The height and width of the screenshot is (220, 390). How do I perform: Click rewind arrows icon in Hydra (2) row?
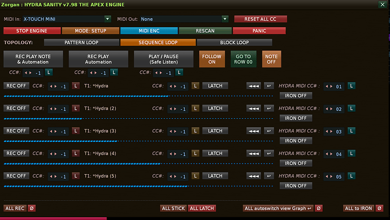pyautogui.click(x=253, y=108)
